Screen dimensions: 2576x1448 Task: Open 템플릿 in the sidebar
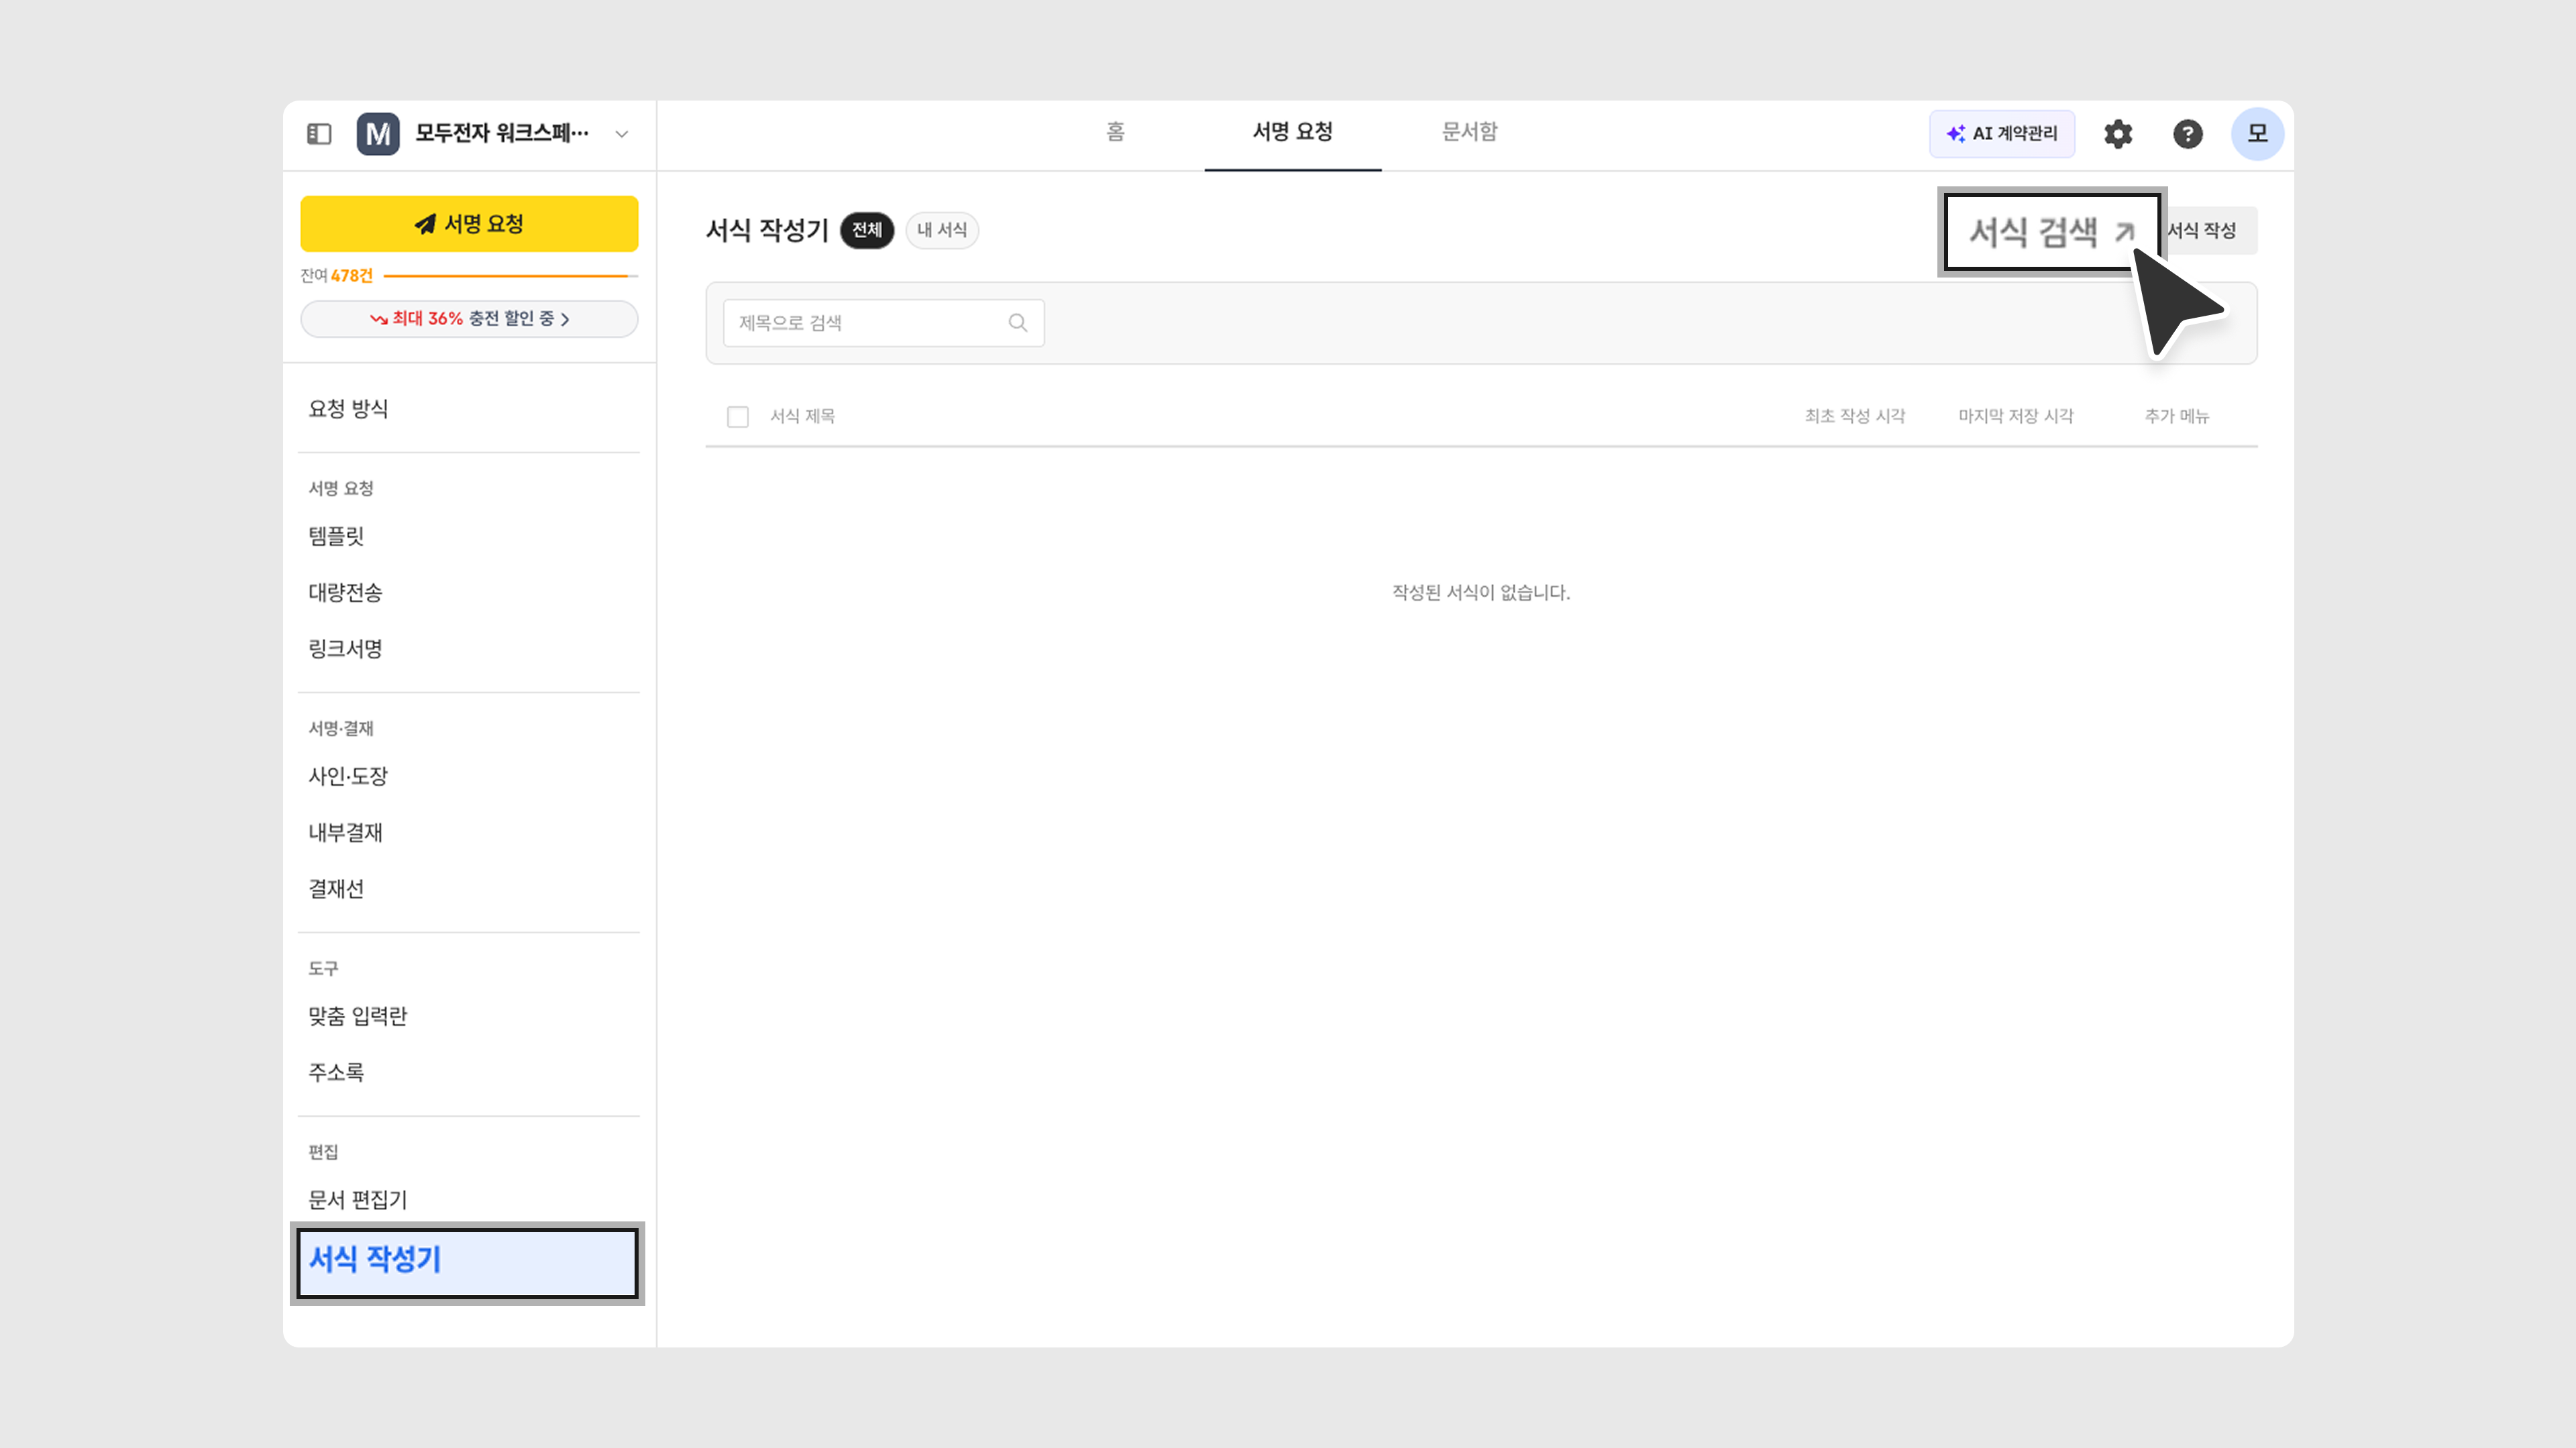point(336,536)
